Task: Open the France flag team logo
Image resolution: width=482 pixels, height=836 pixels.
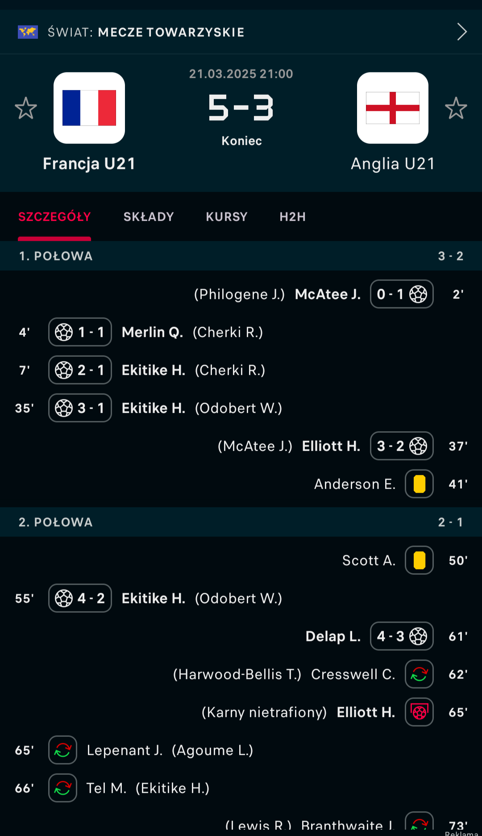Action: pyautogui.click(x=89, y=108)
